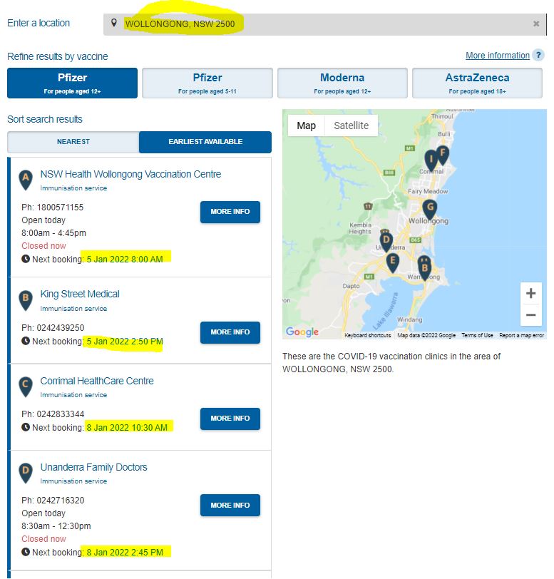The image size is (554, 579).
Task: Select AstraZeneca for people aged 18+
Action: pos(477,83)
